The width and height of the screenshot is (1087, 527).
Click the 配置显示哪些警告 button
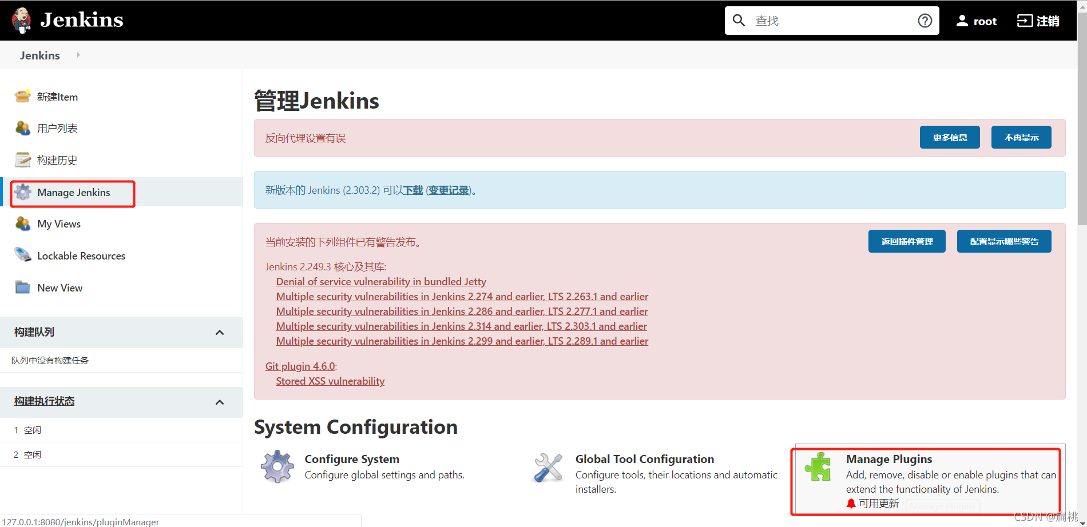tap(1004, 241)
